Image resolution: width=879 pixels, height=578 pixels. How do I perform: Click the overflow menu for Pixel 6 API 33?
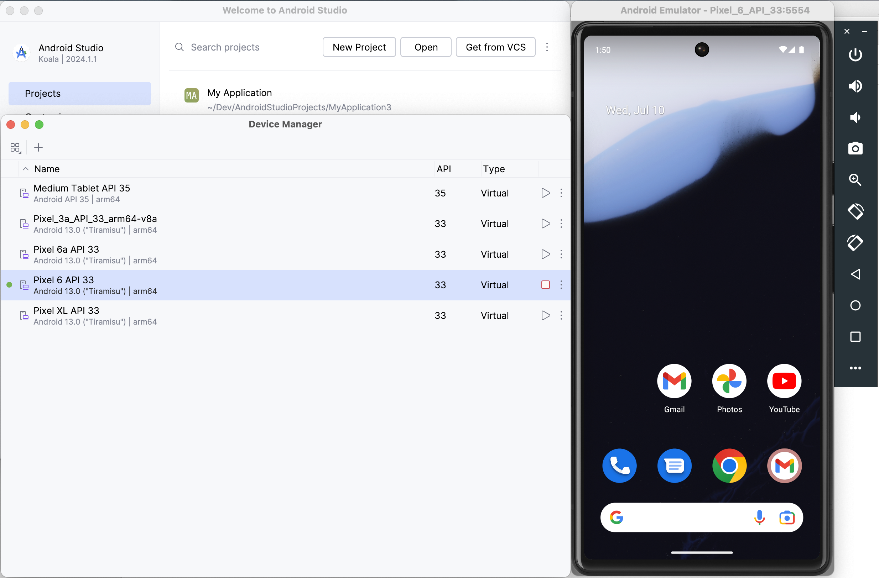(561, 284)
